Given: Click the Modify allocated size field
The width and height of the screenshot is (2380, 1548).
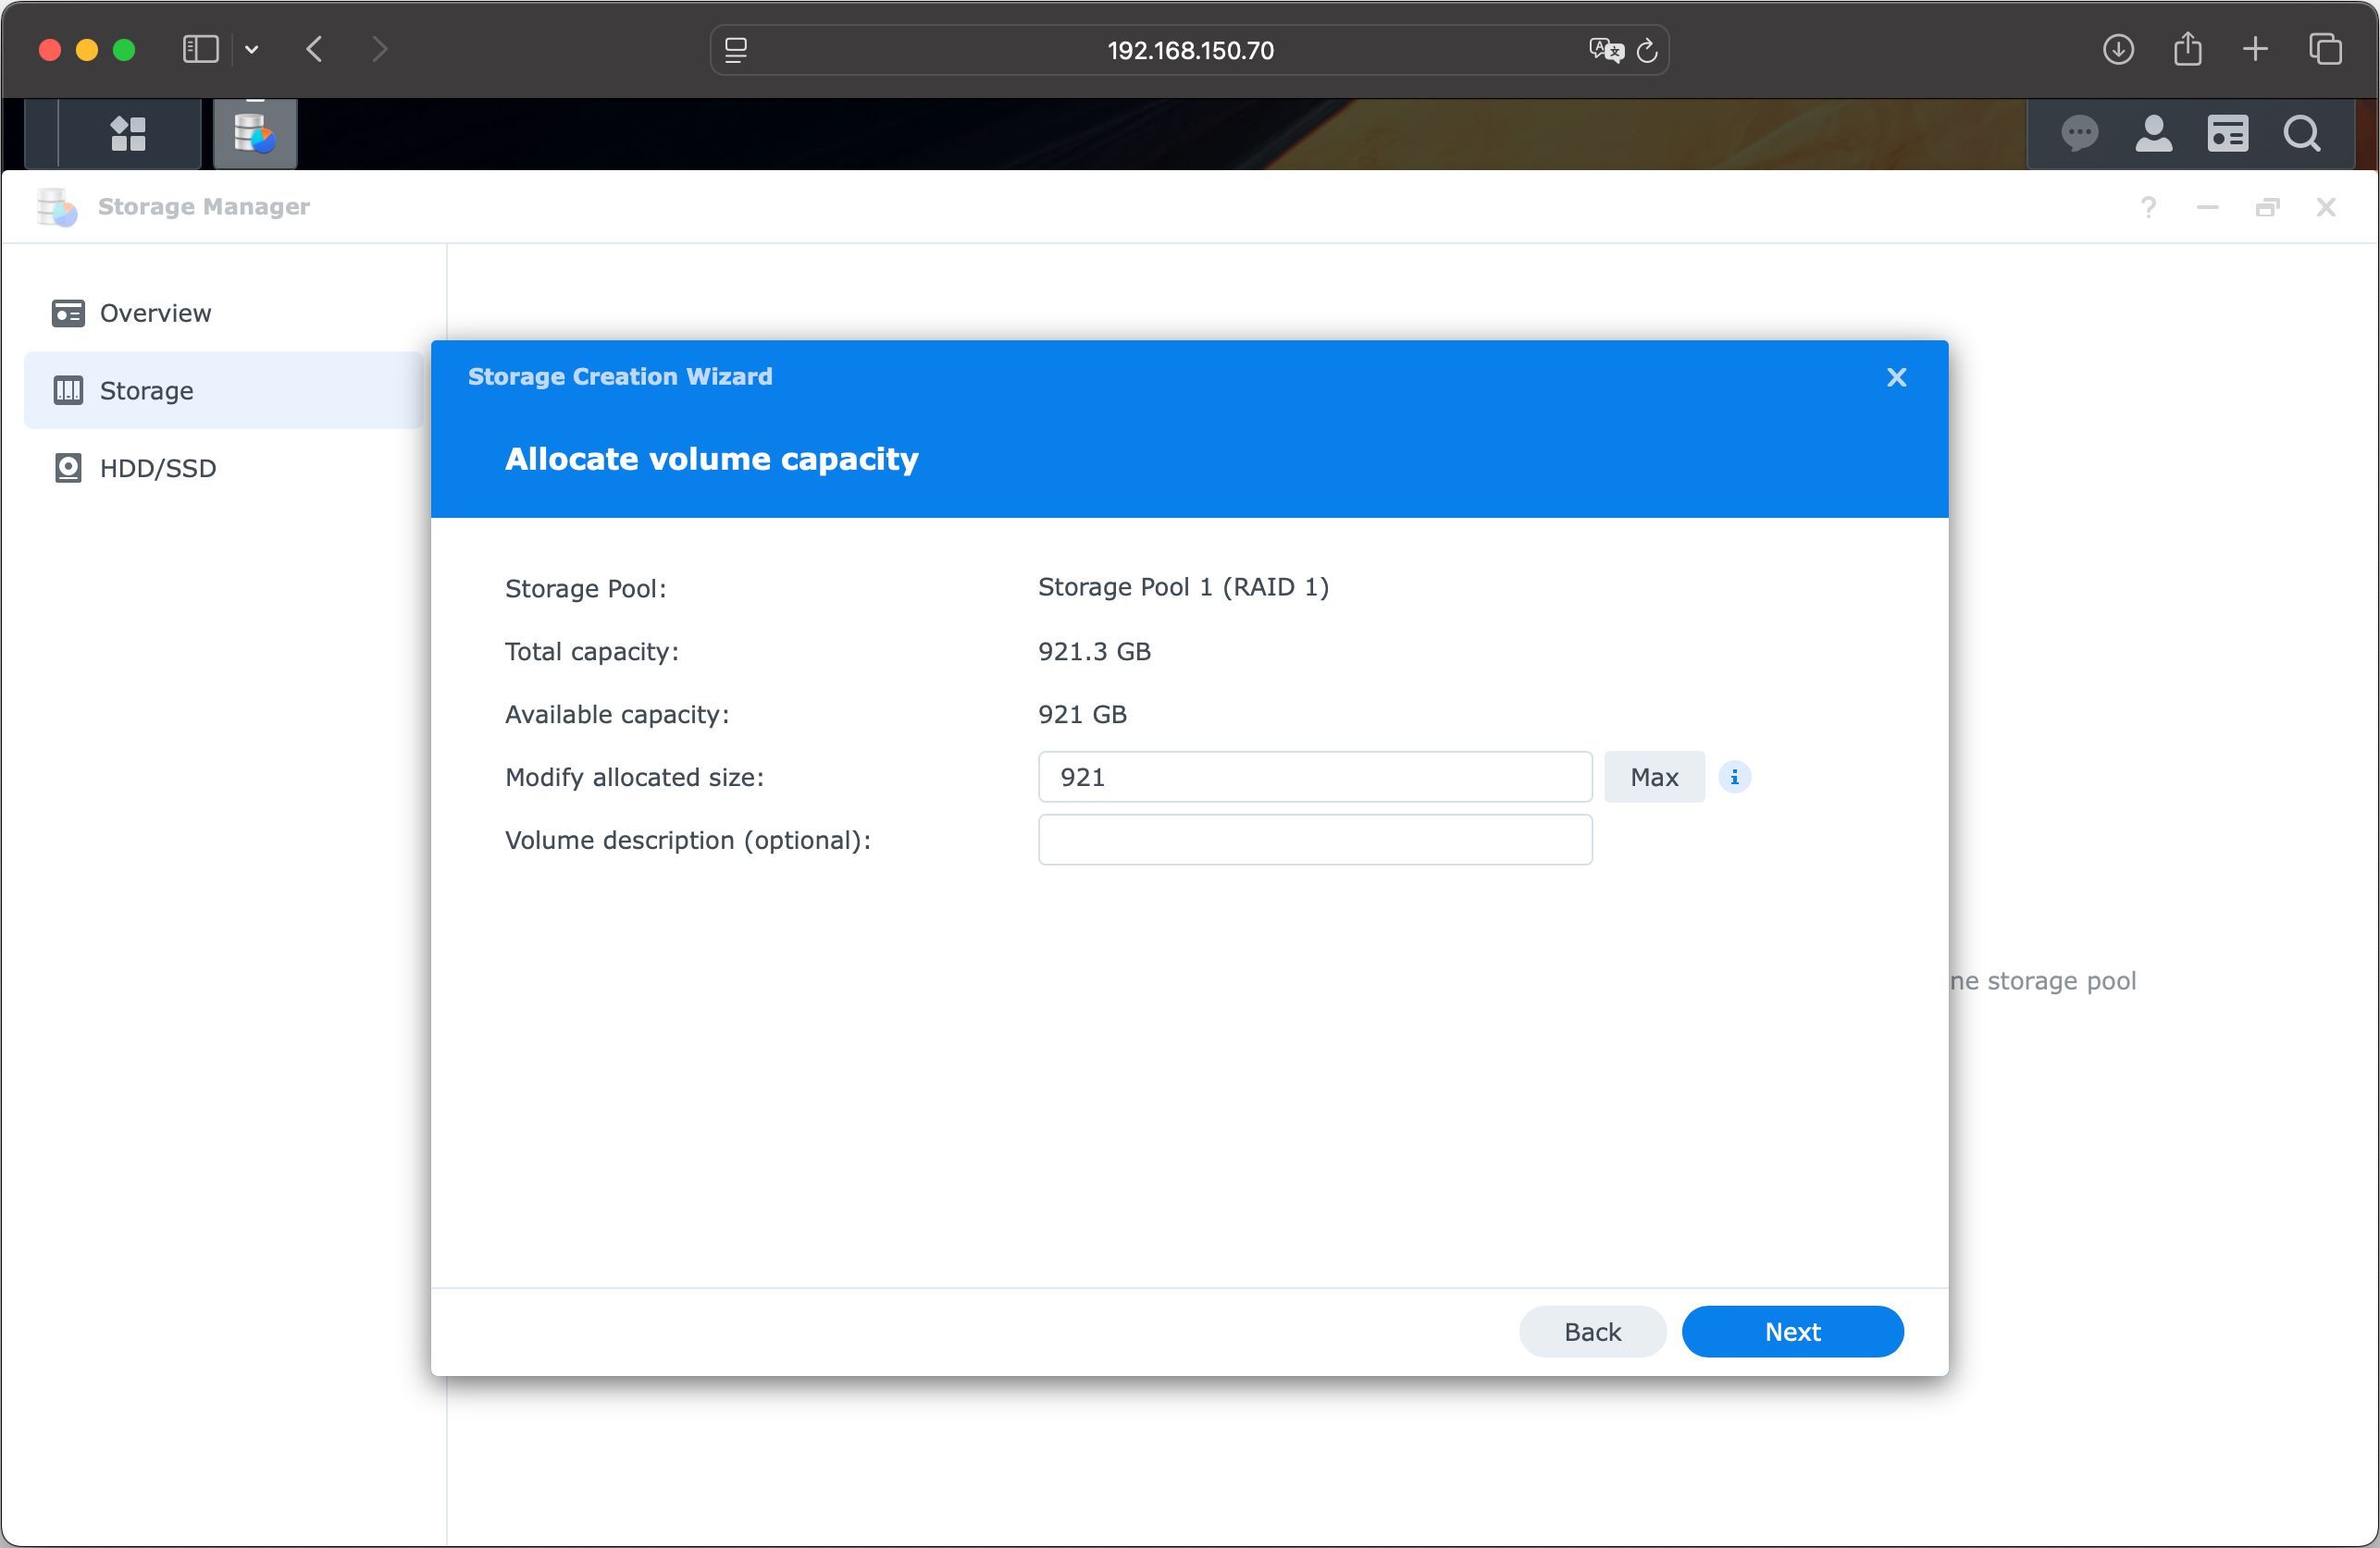Looking at the screenshot, I should [1314, 778].
